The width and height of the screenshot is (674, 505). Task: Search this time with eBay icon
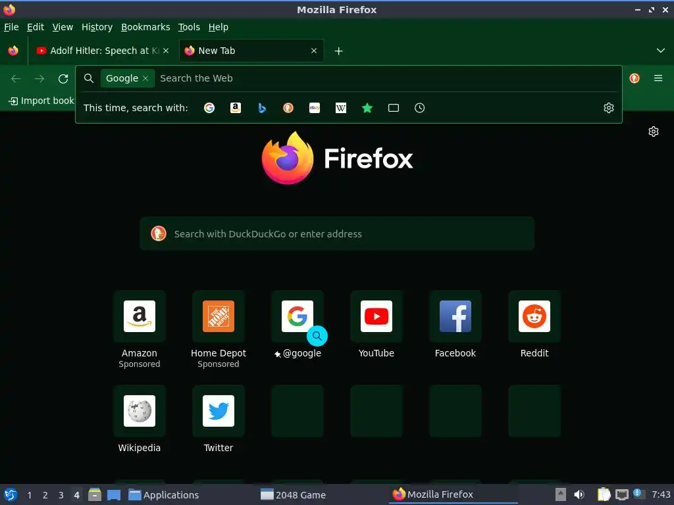[x=315, y=108]
